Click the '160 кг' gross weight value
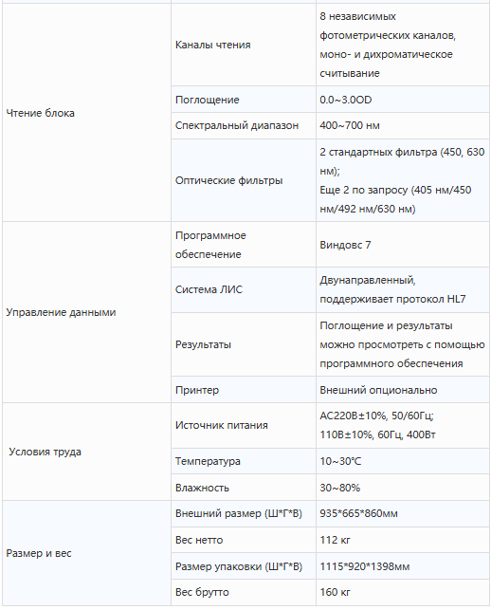 (335, 592)
